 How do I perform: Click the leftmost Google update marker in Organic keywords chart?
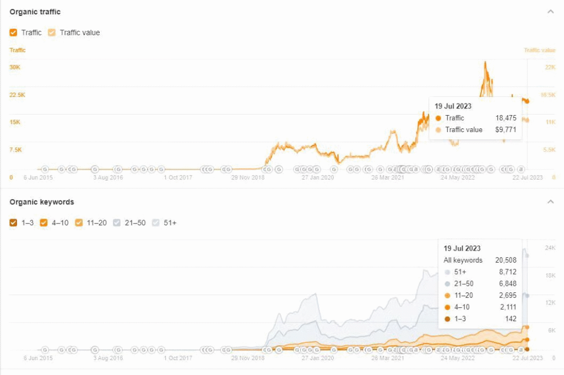[45, 350]
